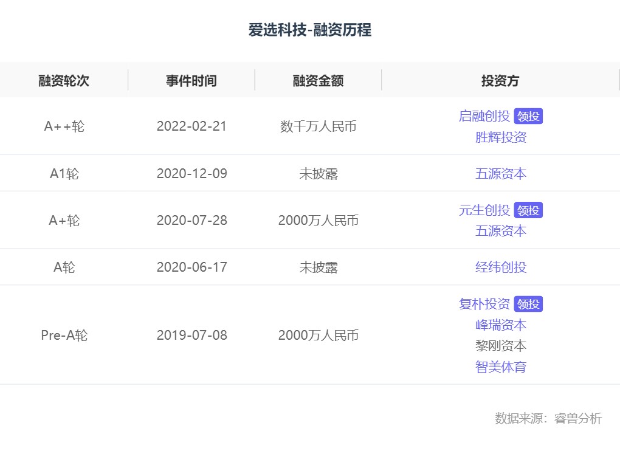Screen dimensions: 620x451
Task: Click 领投 badge next to 复朴投资
Action: tap(528, 304)
